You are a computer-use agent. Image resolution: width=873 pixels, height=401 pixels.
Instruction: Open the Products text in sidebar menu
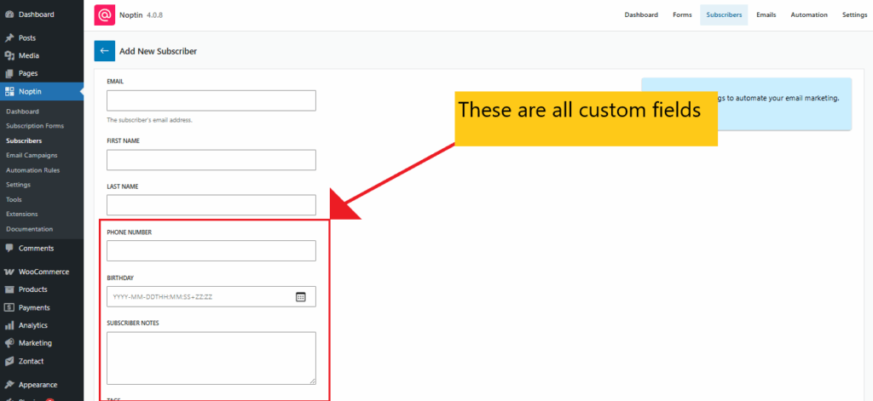(x=33, y=289)
